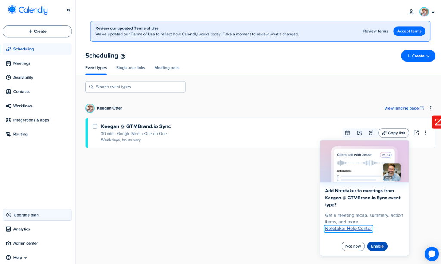Select the Keegan @ GTMBrand.io Sync checkbox
Viewport: 441px width, 264px height.
(x=95, y=126)
